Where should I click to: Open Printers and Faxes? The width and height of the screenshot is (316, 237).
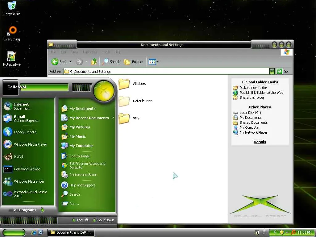pyautogui.click(x=87, y=175)
